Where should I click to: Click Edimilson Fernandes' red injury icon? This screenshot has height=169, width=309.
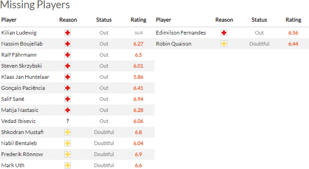coord(224,33)
